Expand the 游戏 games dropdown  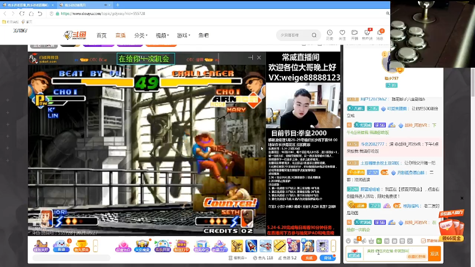(183, 36)
